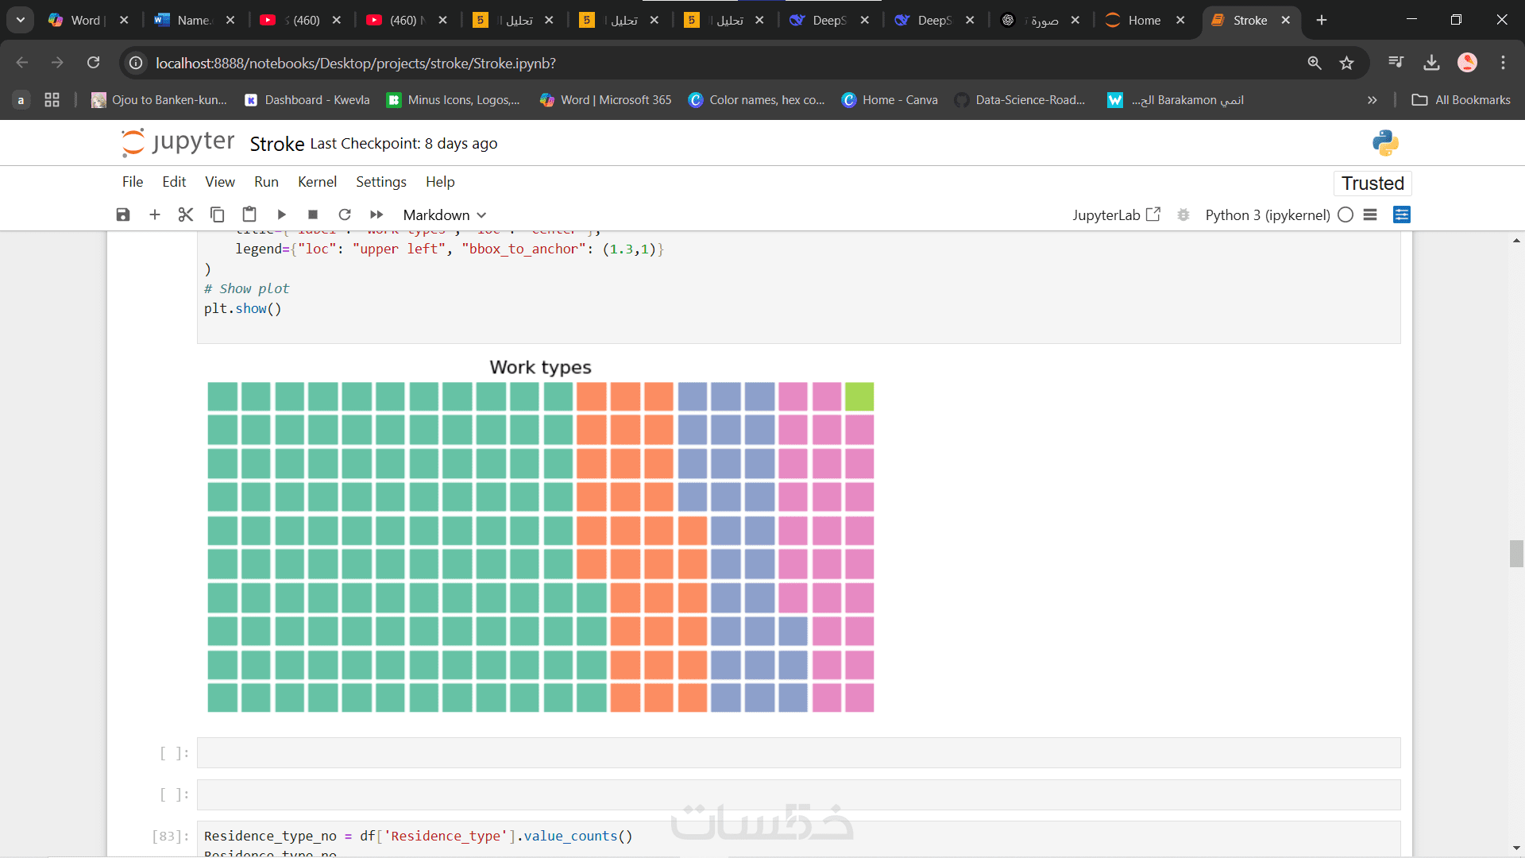Click the first empty code cell

click(798, 753)
